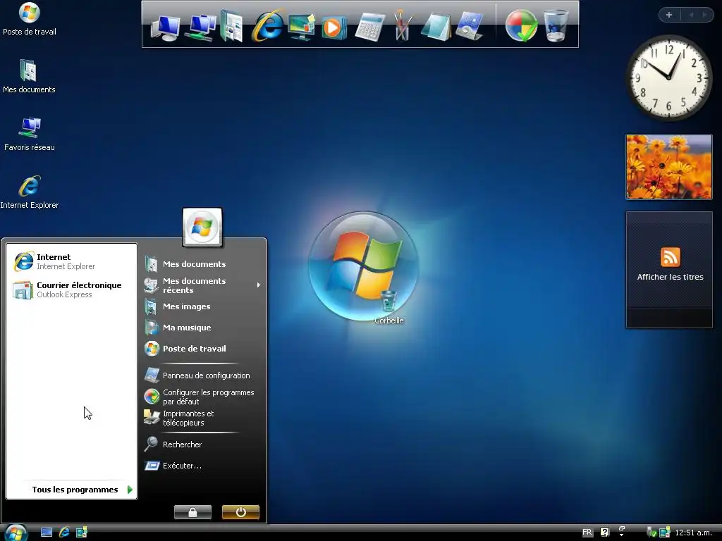722x541 pixels.
Task: Open Configurer les programmes par défaut
Action: point(202,397)
